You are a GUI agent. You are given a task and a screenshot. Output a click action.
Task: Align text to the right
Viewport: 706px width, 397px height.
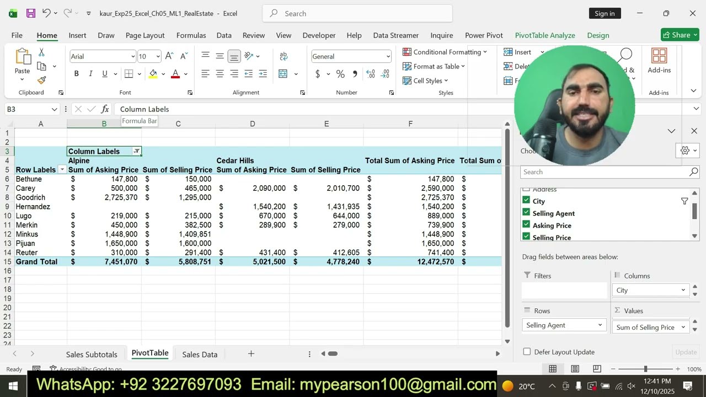point(234,74)
